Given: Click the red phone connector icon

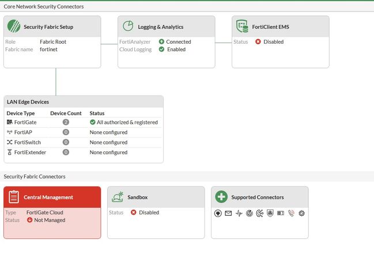Looking at the screenshot, I should (x=291, y=213).
